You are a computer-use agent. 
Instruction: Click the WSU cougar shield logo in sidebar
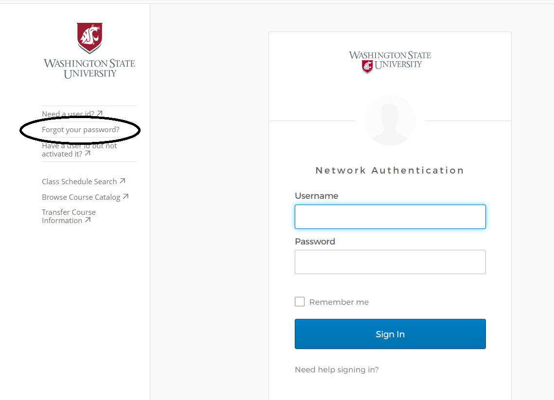(90, 38)
